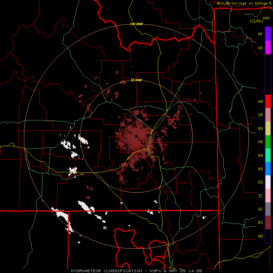Viewport: 273px width, 273px height.
Task: Click the GR legend label
Action: [x=260, y=115]
